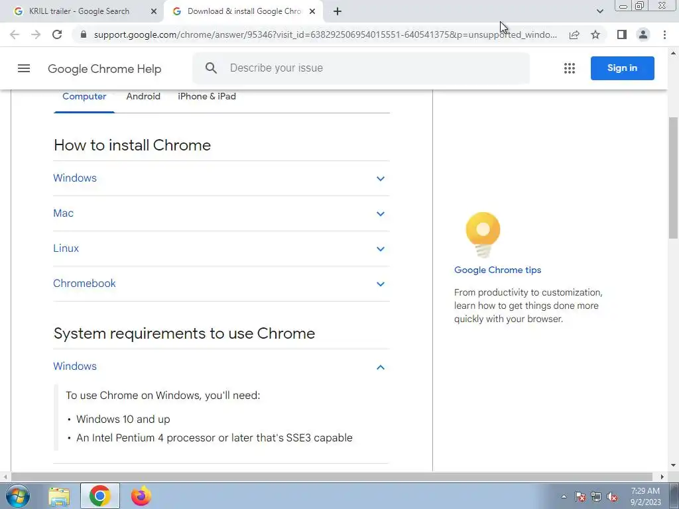Open the Action Center flag icon

tap(580, 497)
